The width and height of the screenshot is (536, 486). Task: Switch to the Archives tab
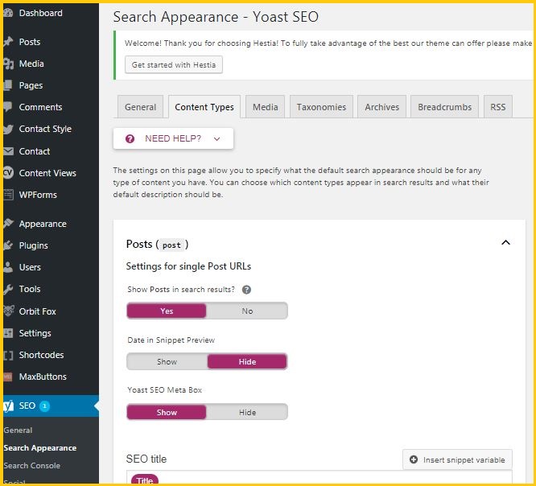pyautogui.click(x=381, y=107)
